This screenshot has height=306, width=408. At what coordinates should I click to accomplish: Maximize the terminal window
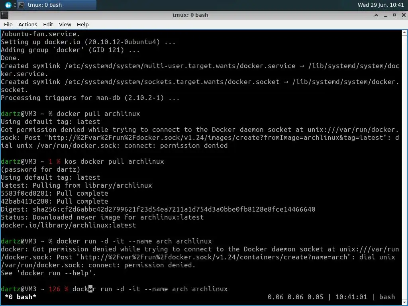tap(394, 15)
